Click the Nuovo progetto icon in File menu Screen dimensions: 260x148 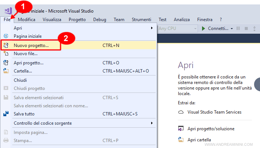point(6,45)
